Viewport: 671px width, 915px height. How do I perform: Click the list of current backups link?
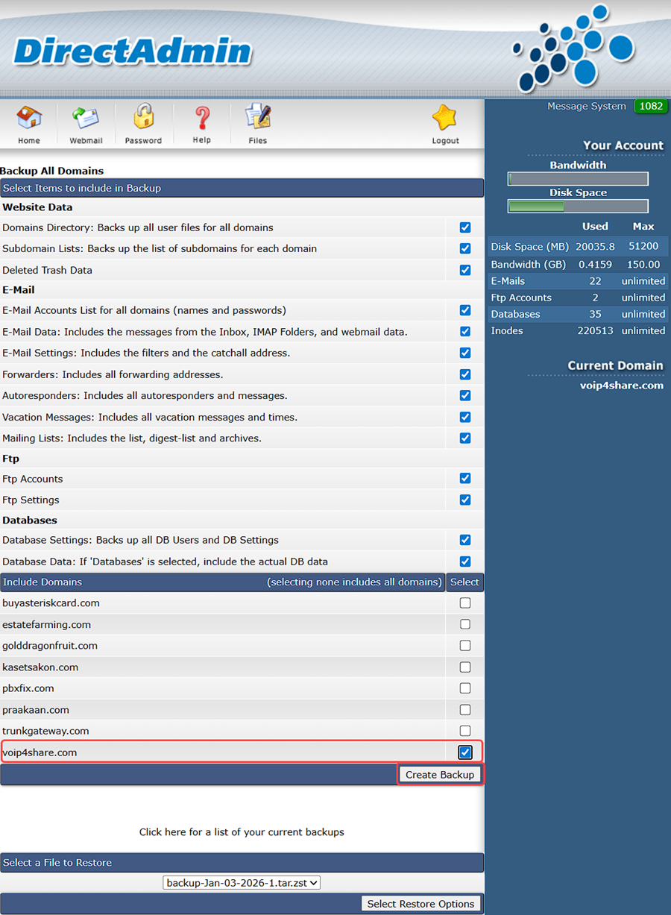[242, 832]
